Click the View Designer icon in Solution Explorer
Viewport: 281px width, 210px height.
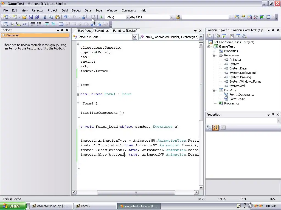coord(238,36)
